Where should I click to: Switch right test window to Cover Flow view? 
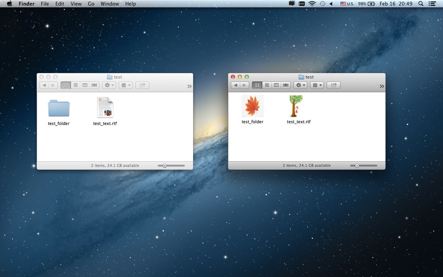(x=286, y=85)
